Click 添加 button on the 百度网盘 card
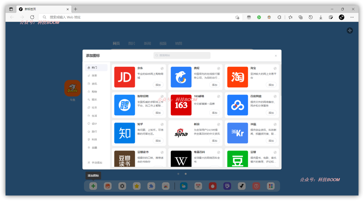364x201 pixels. (271, 113)
